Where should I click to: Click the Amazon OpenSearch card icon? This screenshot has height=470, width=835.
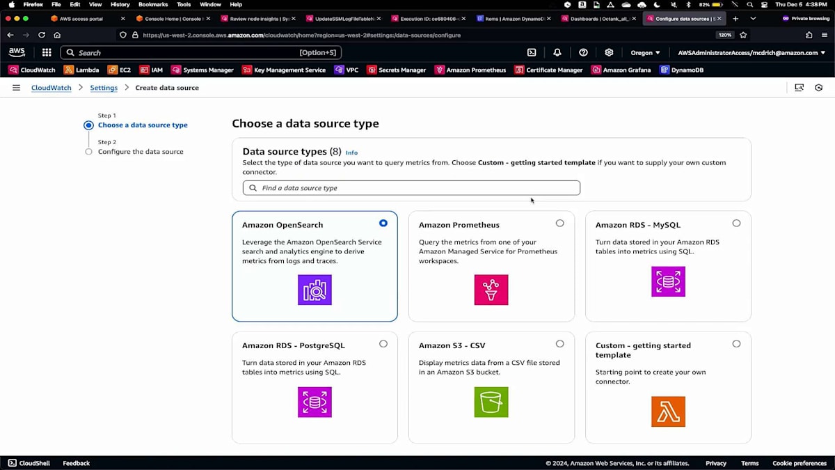tap(315, 290)
